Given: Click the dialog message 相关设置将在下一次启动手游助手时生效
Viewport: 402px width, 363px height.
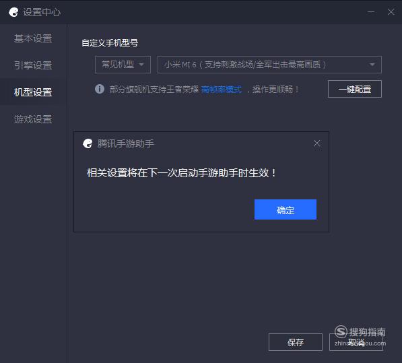Looking at the screenshot, I should 182,172.
